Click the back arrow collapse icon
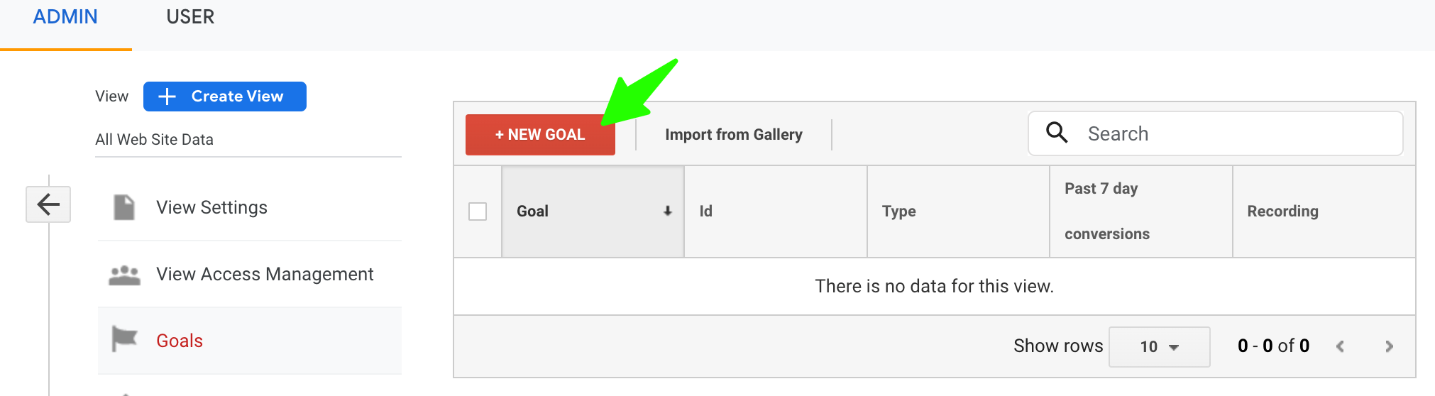Viewport: 1435px width, 396px height. click(48, 204)
